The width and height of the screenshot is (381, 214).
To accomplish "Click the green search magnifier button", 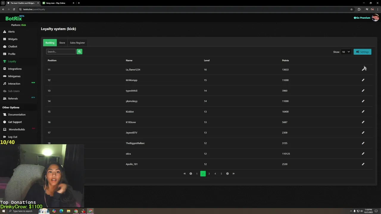I will pyautogui.click(x=79, y=52).
